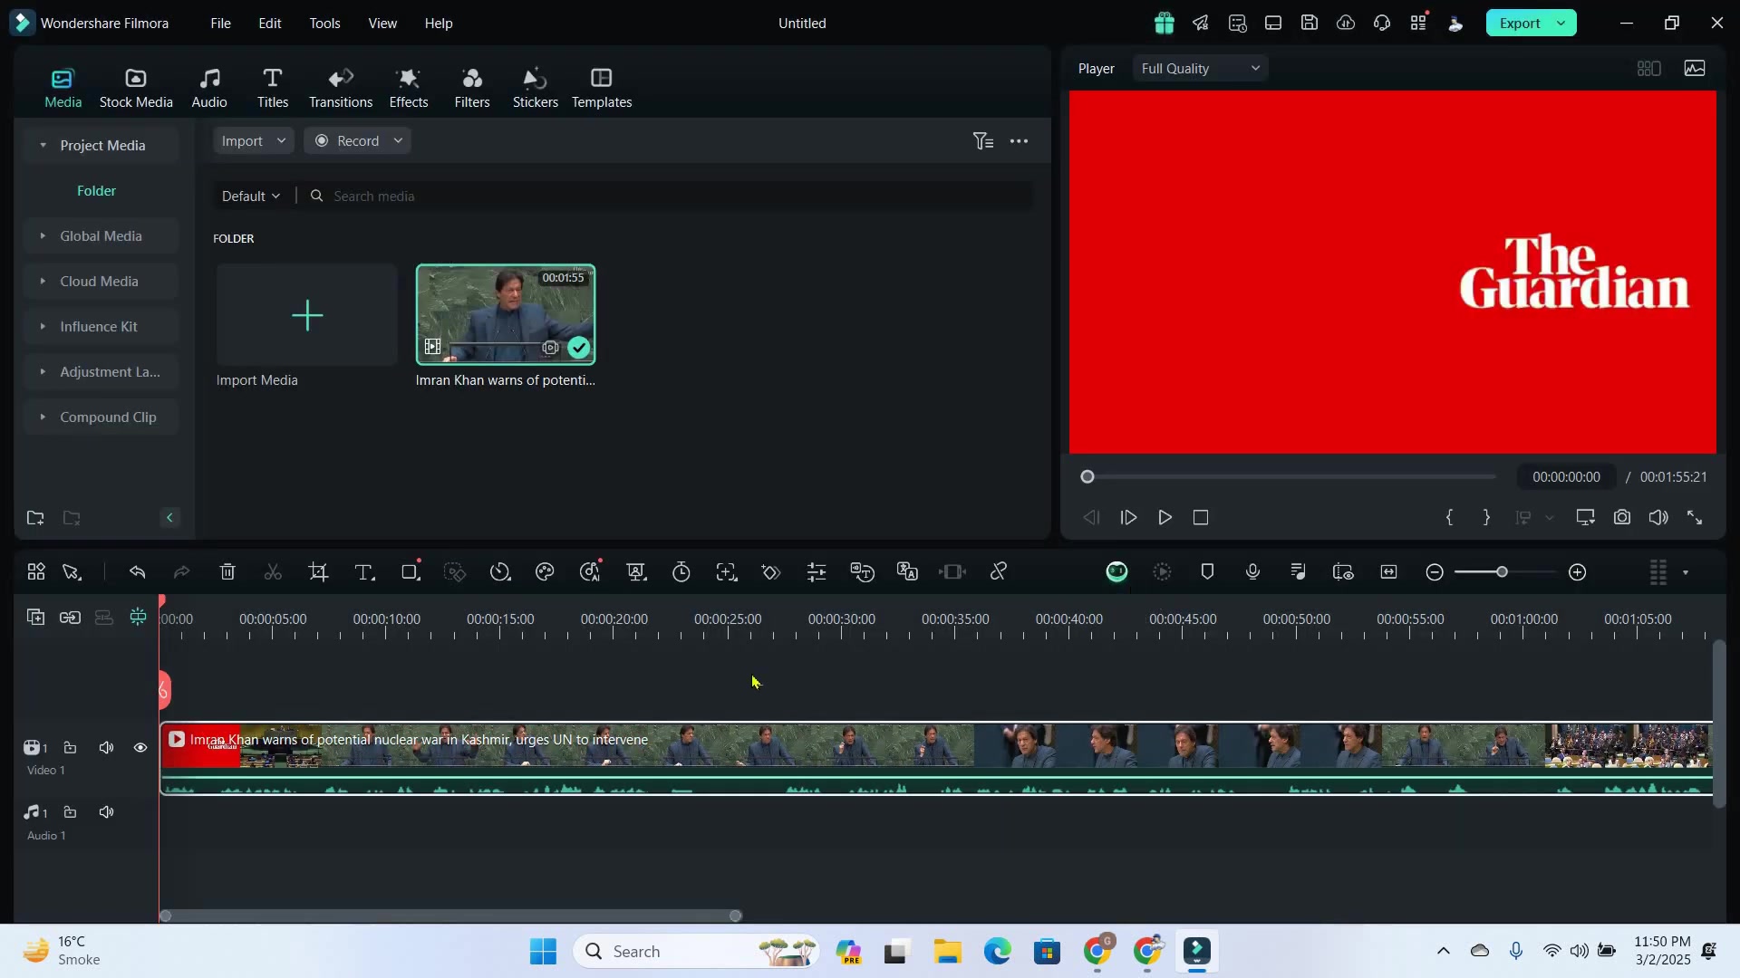Click the Duration stopwatch icon in timeline toolbar
1740x978 pixels.
coord(681,572)
